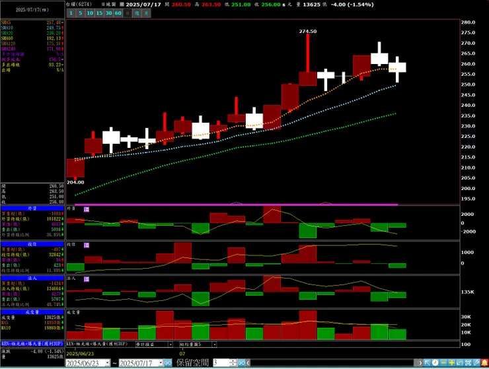The height and width of the screenshot is (369, 489).
Task: Choose the 30-minute timeframe
Action: coord(108,13)
